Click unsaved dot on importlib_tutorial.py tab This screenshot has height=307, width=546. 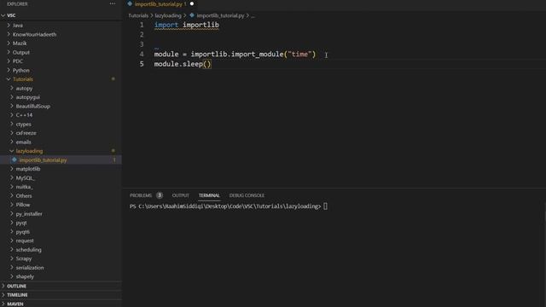192,3
